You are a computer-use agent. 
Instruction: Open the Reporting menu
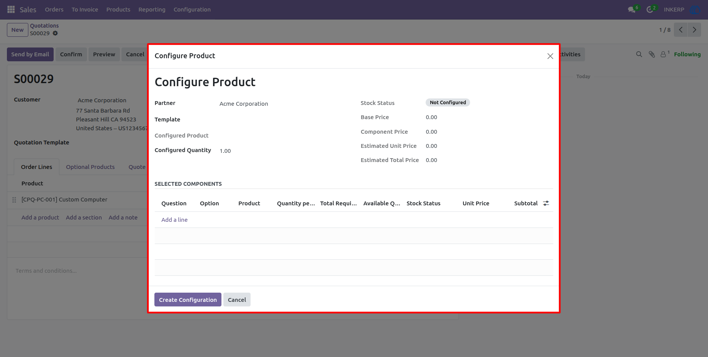point(152,10)
